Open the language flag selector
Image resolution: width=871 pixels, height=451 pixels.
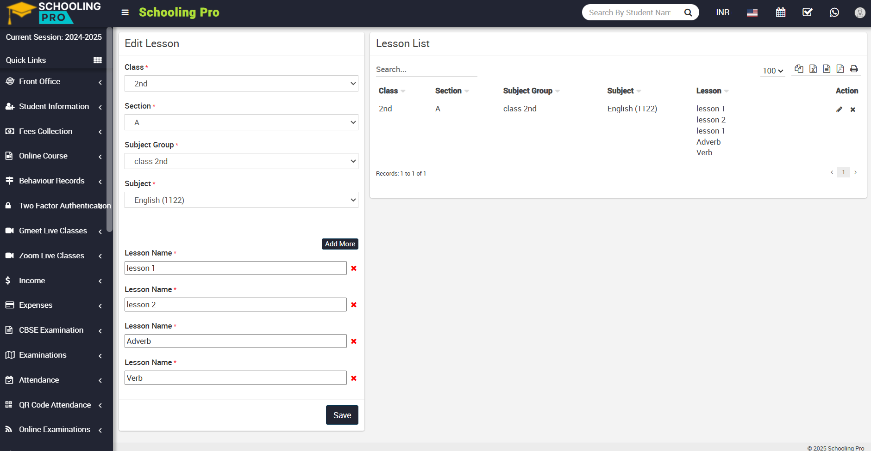752,12
